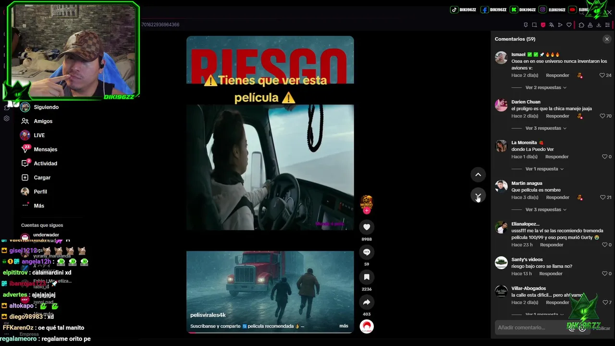Reply to Elianalopez via Responder
This screenshot has width=615, height=346.
tap(552, 245)
